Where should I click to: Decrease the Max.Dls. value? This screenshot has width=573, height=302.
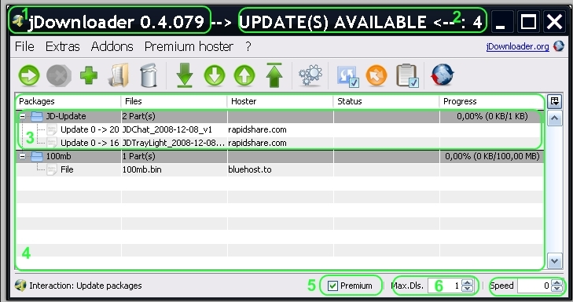(x=468, y=289)
